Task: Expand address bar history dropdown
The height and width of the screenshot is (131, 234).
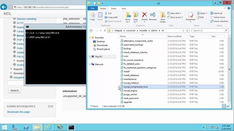Action: click(x=183, y=31)
